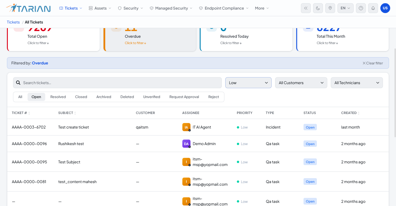Click assignee avatar in AAAA-0000-0095 row

pyautogui.click(x=186, y=162)
